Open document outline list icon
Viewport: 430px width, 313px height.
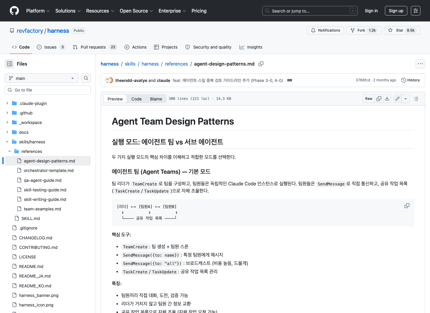point(416,99)
